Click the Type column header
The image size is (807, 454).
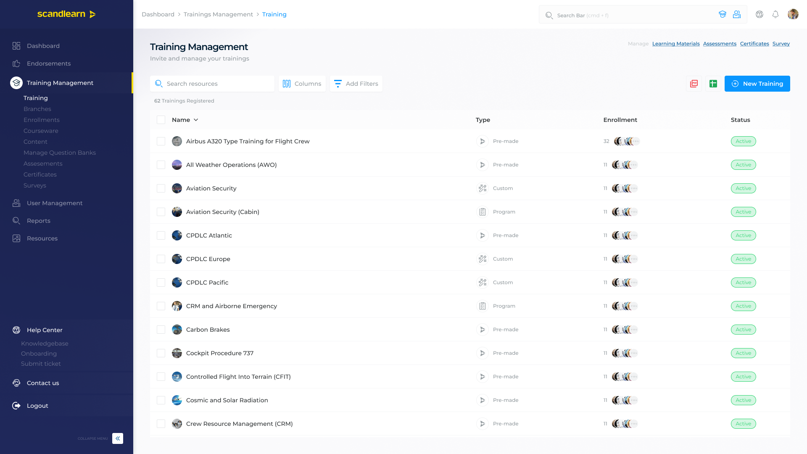(483, 120)
